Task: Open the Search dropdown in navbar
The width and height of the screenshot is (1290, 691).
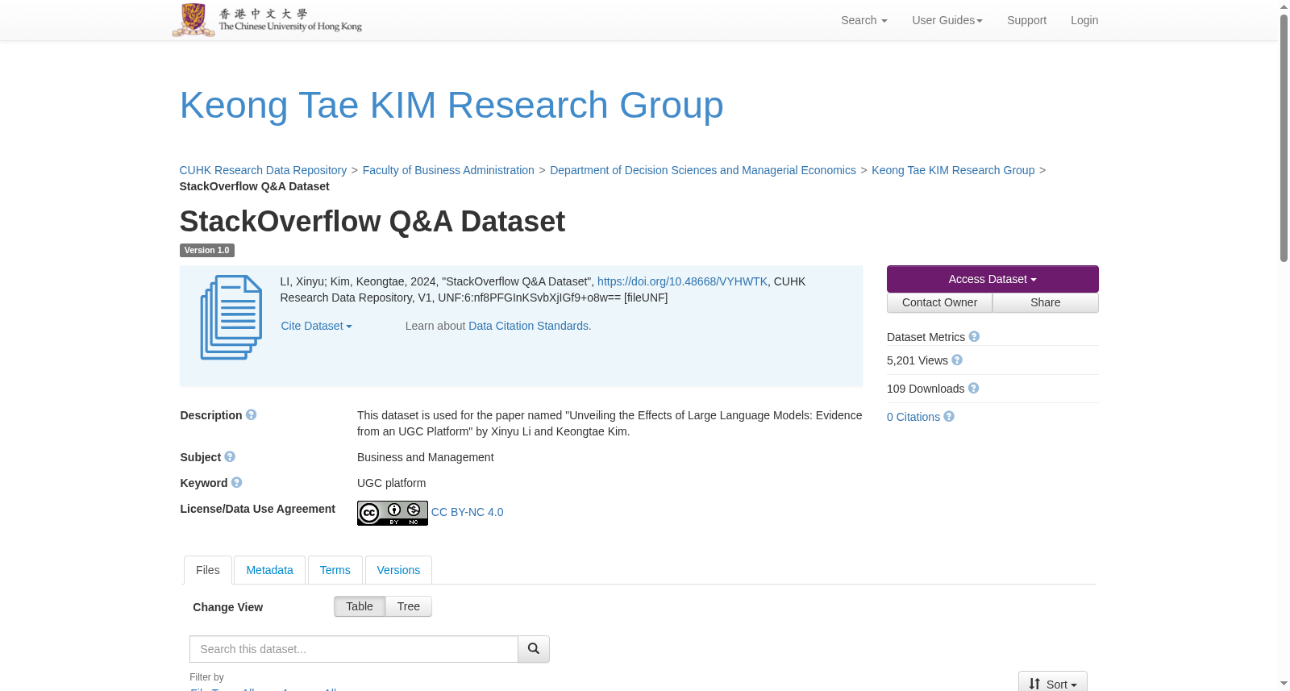Action: pyautogui.click(x=864, y=20)
